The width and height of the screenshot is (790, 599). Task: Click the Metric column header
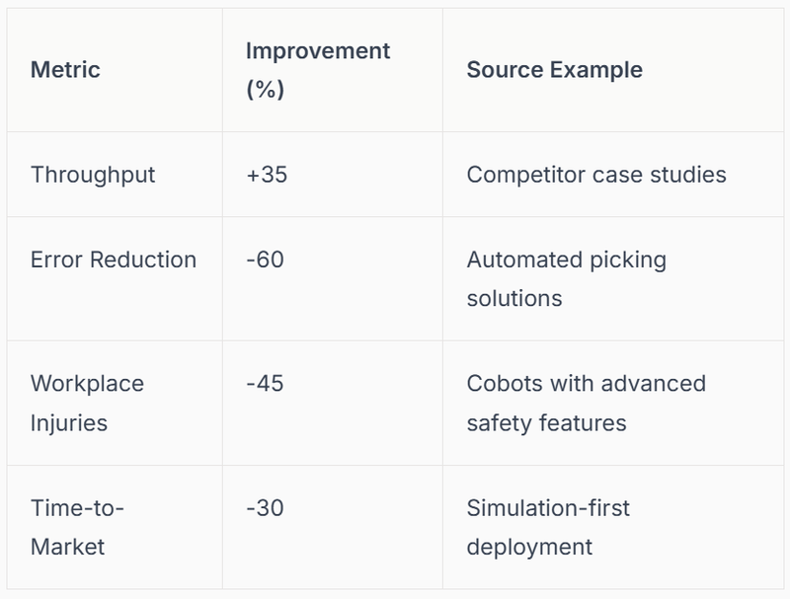tap(65, 70)
